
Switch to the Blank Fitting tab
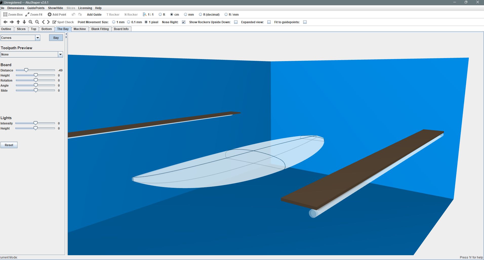tap(100, 29)
